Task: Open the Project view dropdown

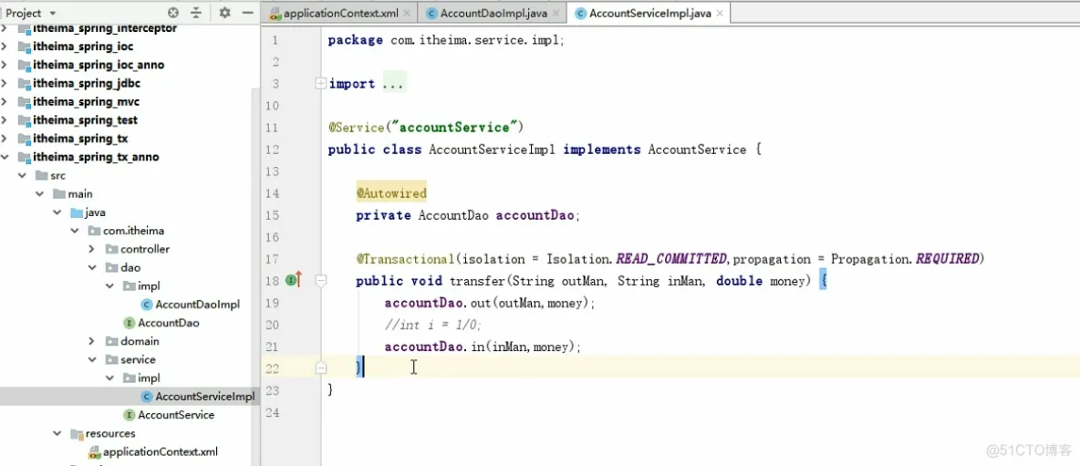Action: pyautogui.click(x=52, y=13)
